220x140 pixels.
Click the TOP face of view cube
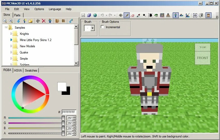[x=203, y=47]
